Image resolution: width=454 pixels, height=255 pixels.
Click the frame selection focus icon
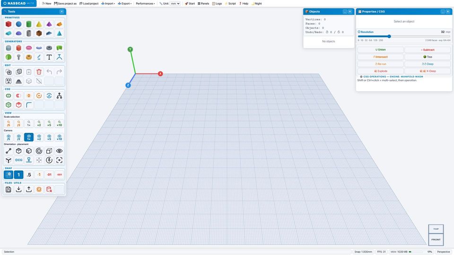[x=59, y=160]
